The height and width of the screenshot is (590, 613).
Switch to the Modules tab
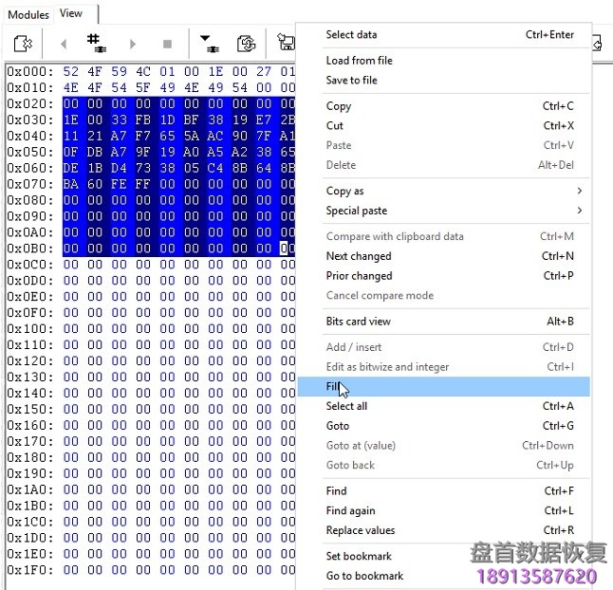28,14
